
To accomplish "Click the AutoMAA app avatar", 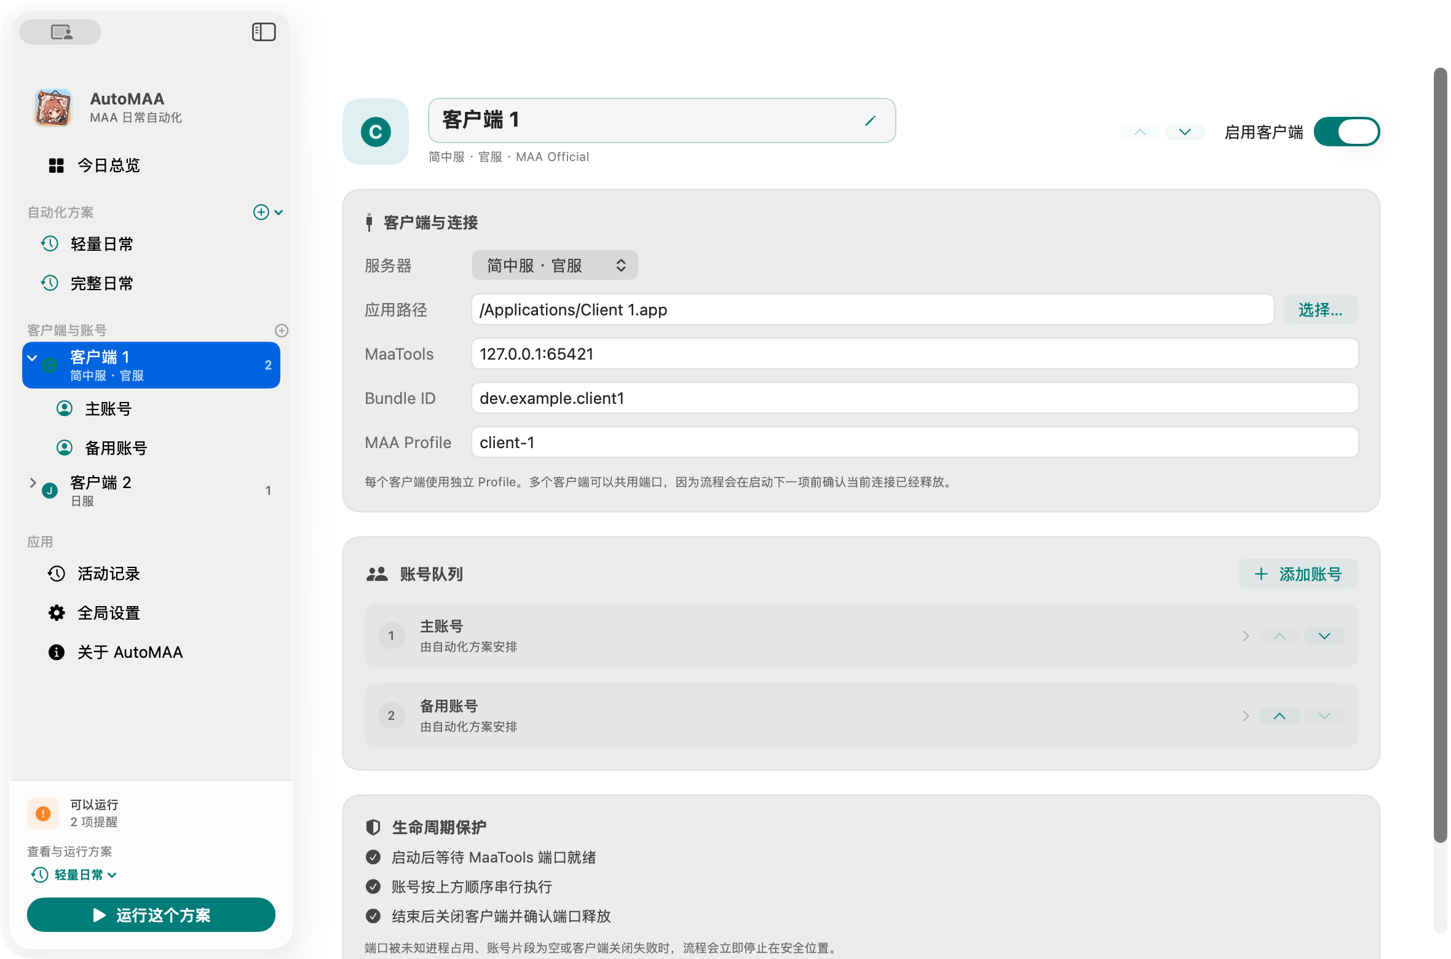I will [53, 107].
